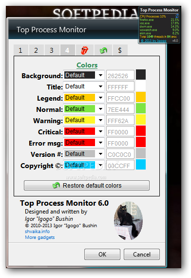Image resolution: width=191 pixels, height=278 pixels.
Task: Click the Copyright hex field 00CCFF
Action: point(120,165)
